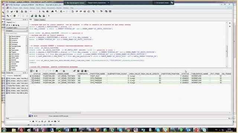Click the Execute icon in main toolbar
This screenshot has height=133, width=238.
[61, 11]
